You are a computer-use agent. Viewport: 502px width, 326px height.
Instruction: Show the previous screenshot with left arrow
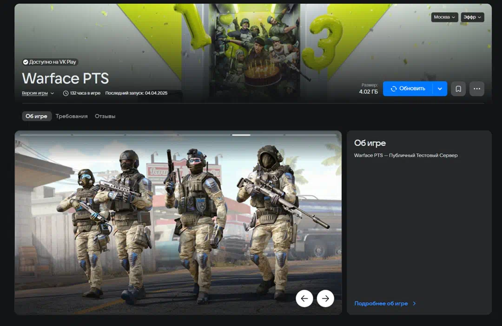[x=304, y=299]
